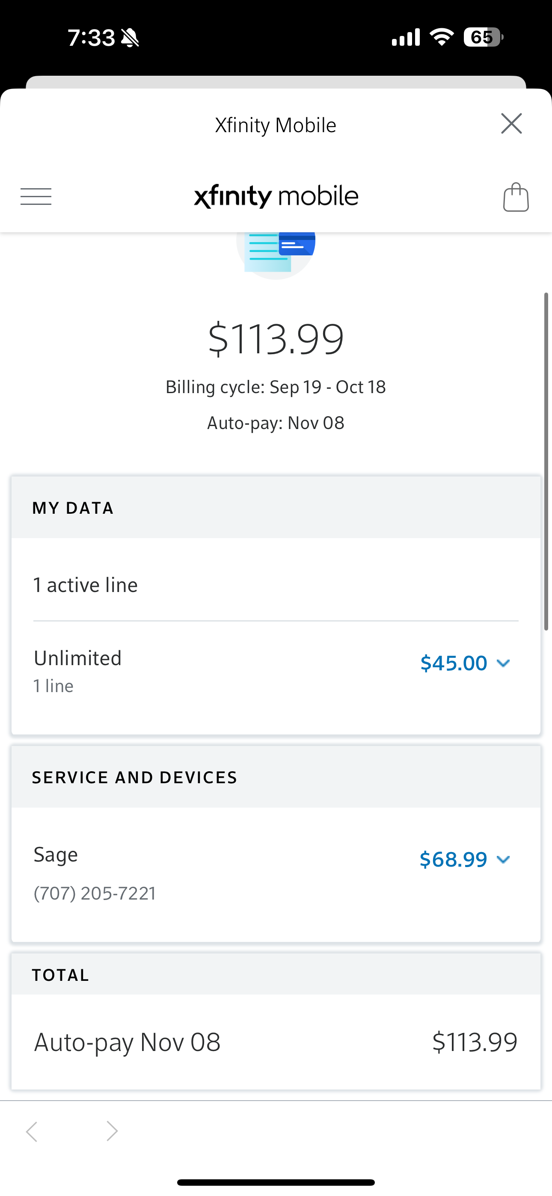Screen dimensions: 552x1196
Task: Tap the phone number (707) 205-7221
Action: pyautogui.click(x=95, y=893)
